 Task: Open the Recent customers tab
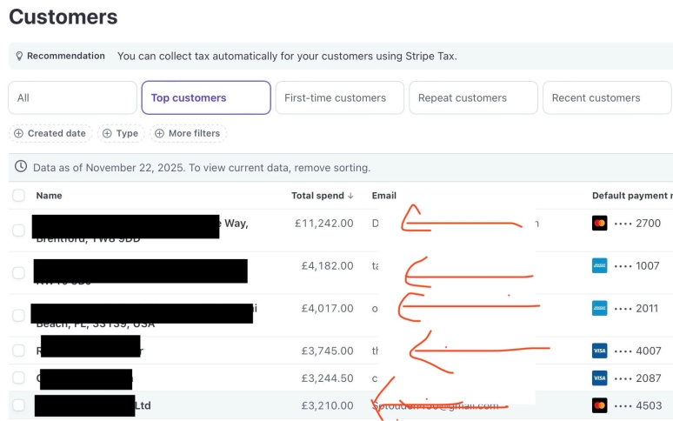606,97
